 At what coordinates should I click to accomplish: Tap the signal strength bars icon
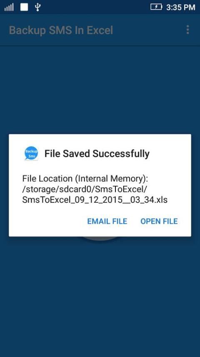[9, 8]
